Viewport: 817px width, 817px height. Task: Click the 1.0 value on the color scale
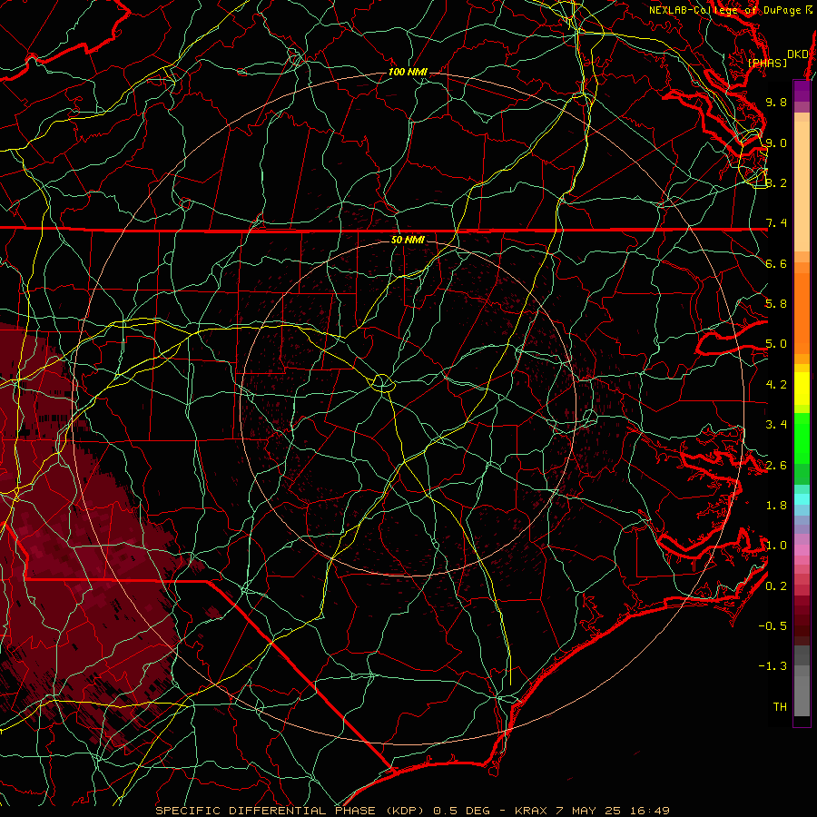tap(776, 546)
